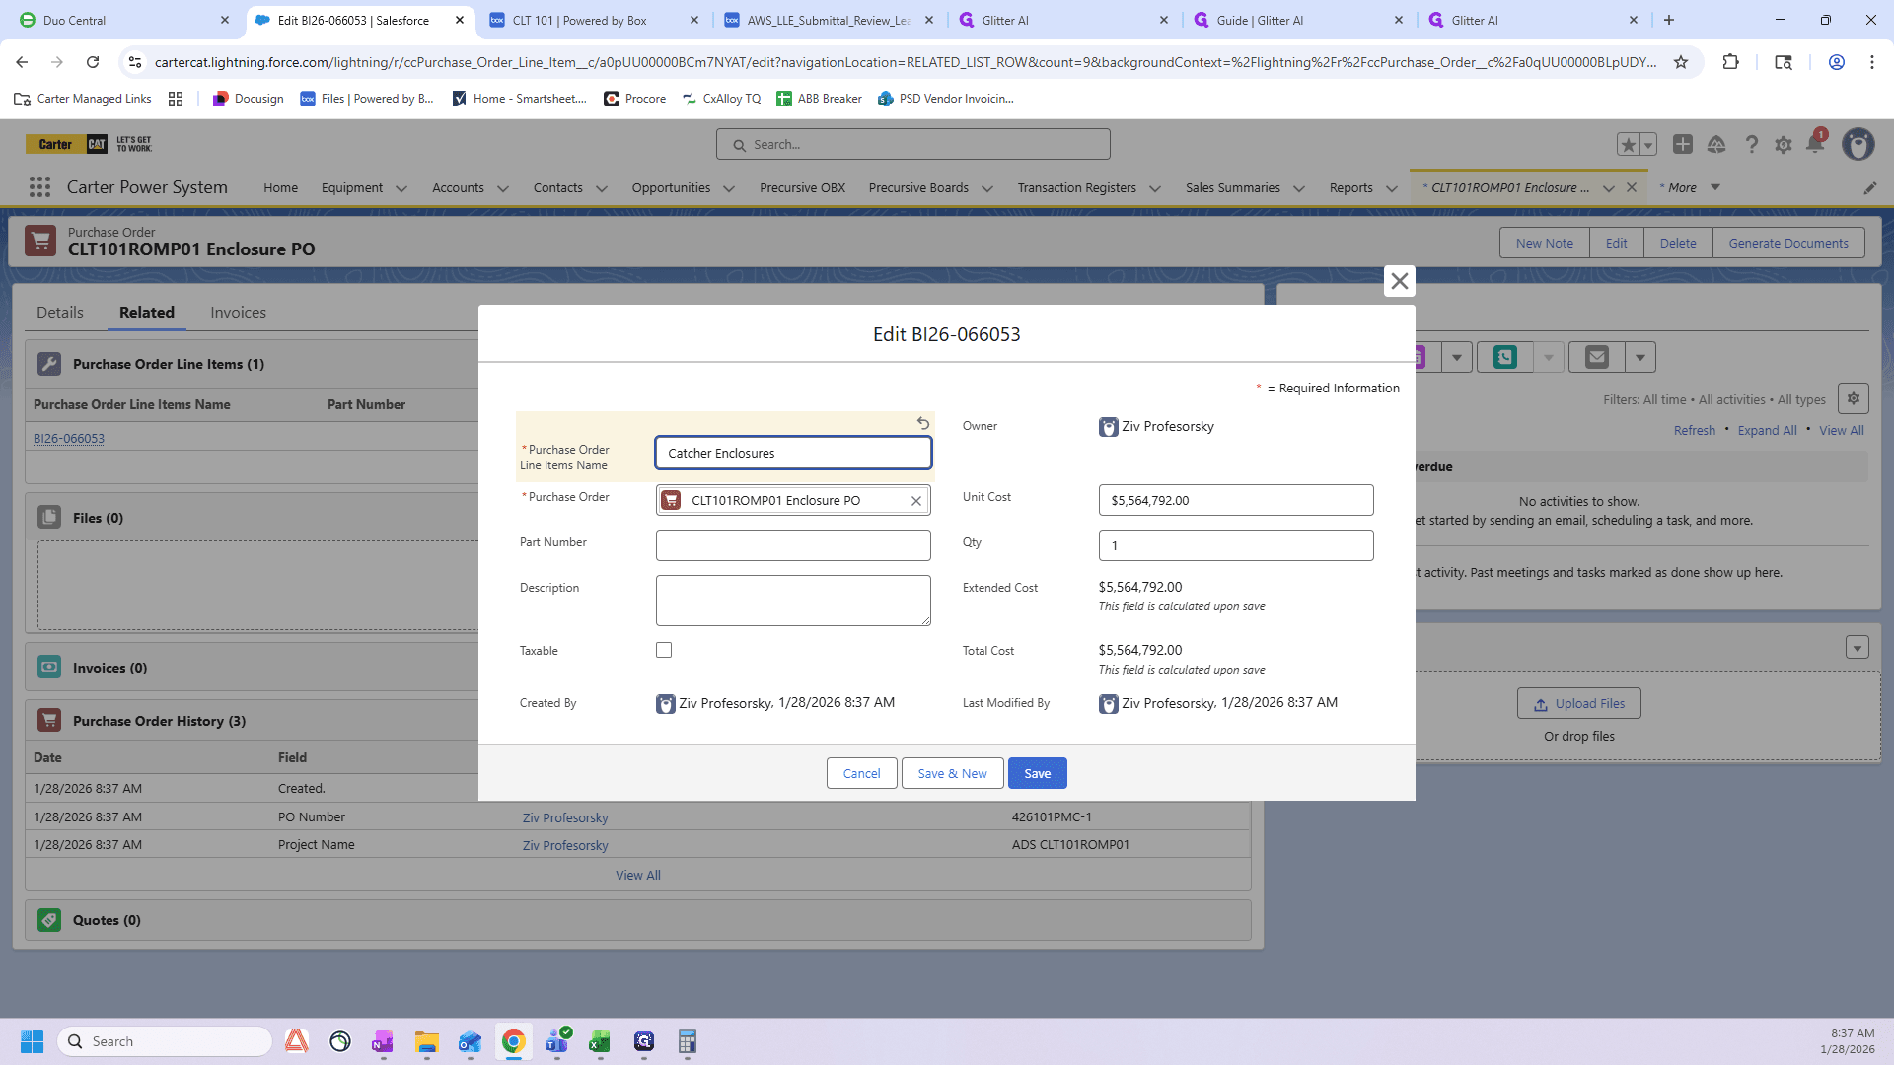Toggle the Taxable checkbox
The height and width of the screenshot is (1065, 1894).
click(664, 650)
